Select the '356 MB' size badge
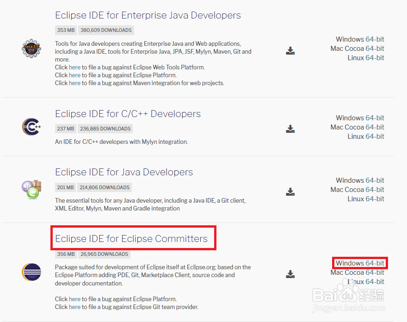The image size is (407, 322). (x=66, y=254)
